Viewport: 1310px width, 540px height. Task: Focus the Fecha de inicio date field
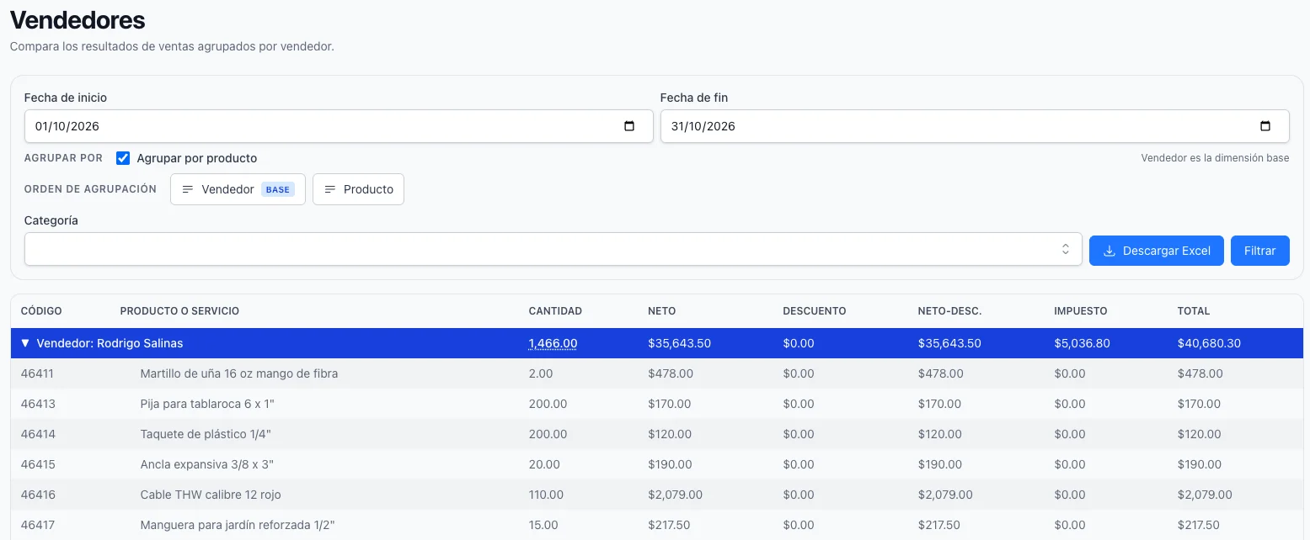(x=339, y=126)
